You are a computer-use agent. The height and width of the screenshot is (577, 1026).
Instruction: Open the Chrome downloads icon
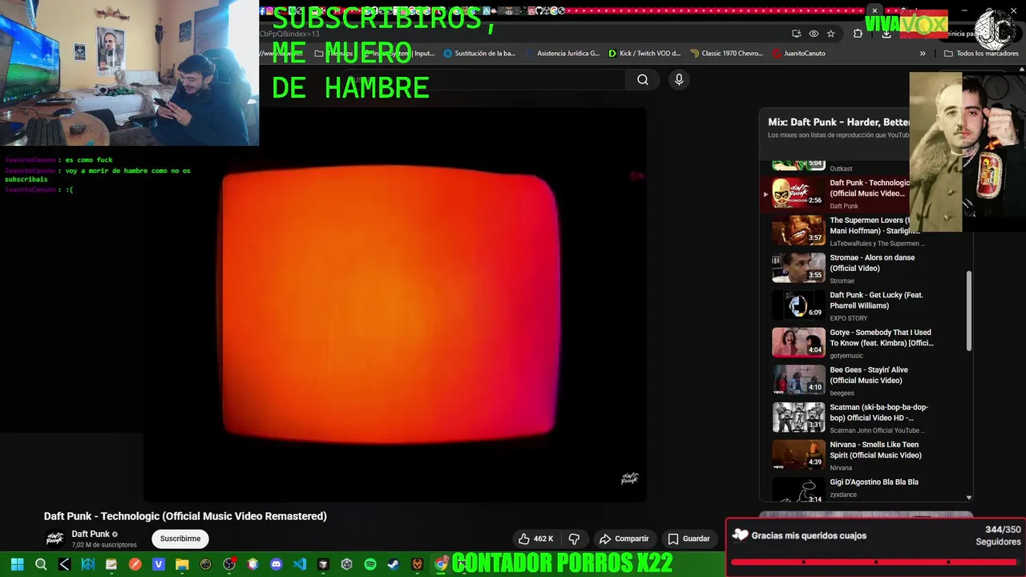pyautogui.click(x=887, y=34)
